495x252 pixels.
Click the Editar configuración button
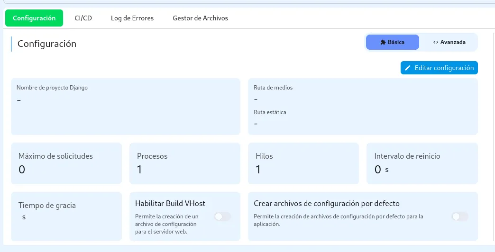439,68
